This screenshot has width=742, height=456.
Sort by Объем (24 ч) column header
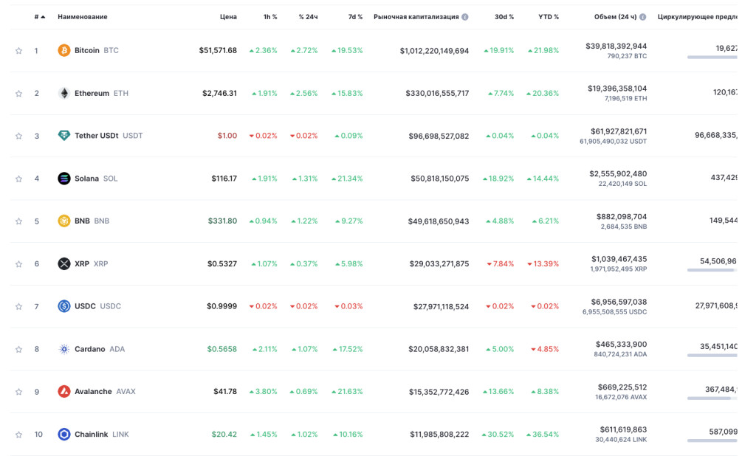point(615,16)
